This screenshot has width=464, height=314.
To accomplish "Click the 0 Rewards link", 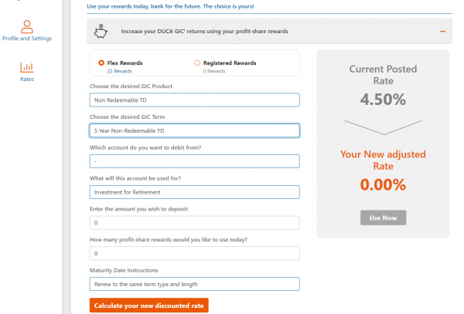I will click(x=214, y=71).
